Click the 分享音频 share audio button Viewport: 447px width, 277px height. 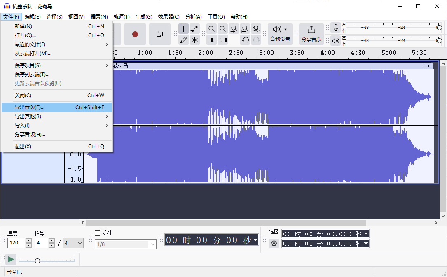pos(311,34)
